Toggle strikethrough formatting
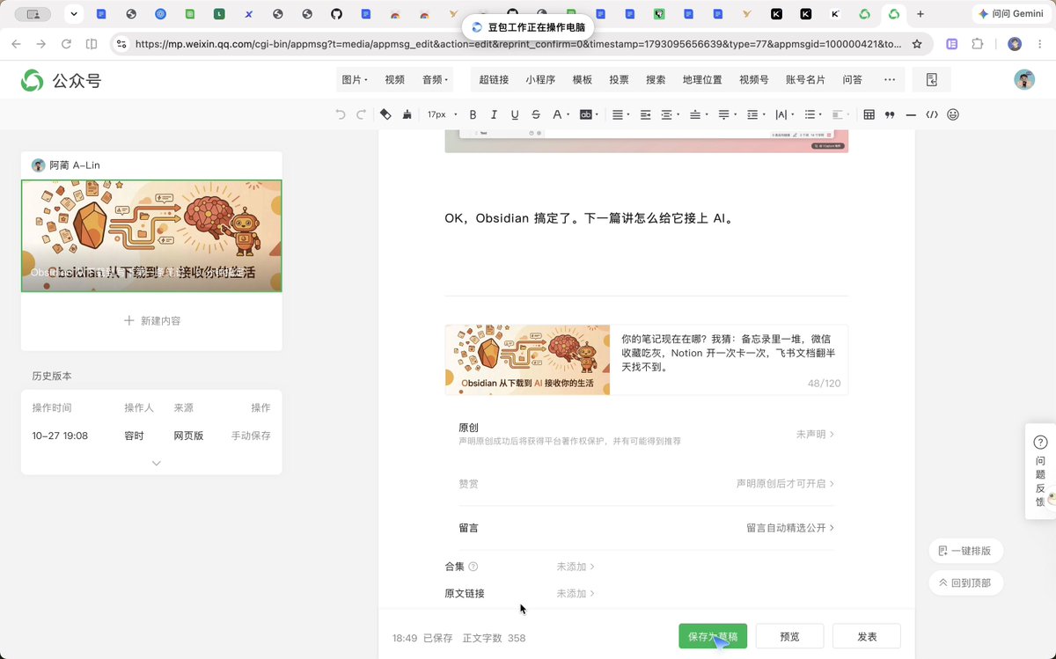Viewport: 1056px width, 659px height. 536,114
